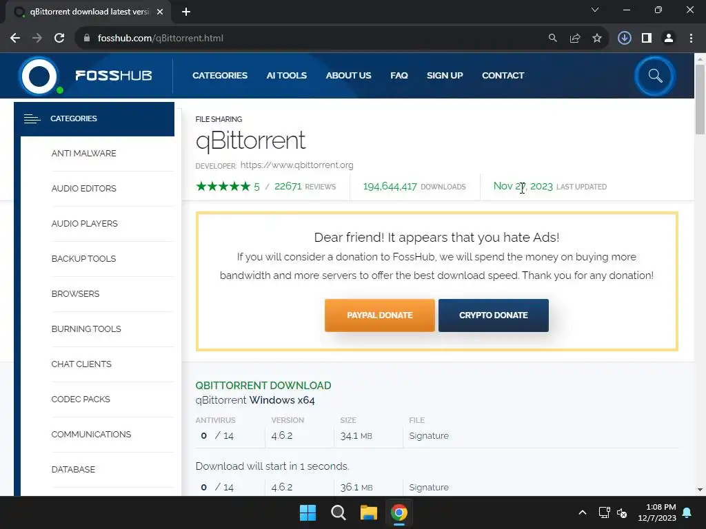Click the network tray icon
The height and width of the screenshot is (529, 706).
(x=604, y=512)
